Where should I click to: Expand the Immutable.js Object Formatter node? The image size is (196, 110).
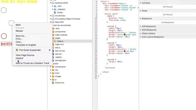click(x=51, y=19)
